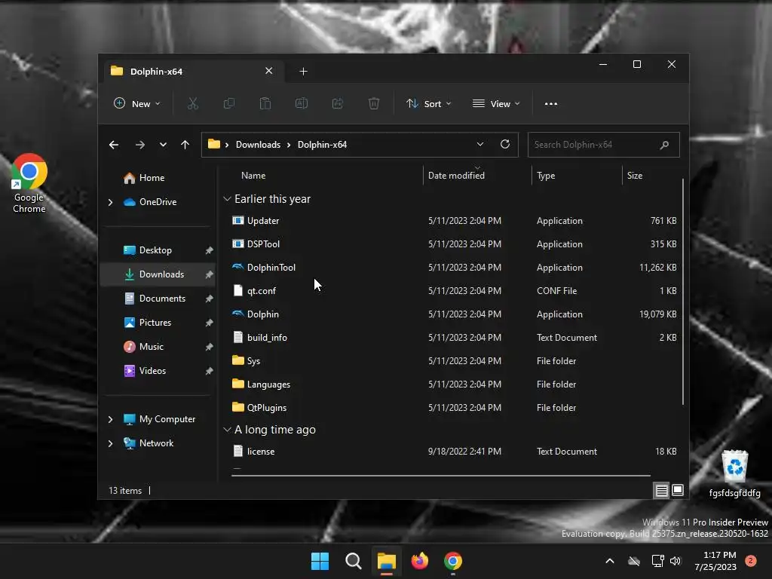Open the Sort dropdown menu
This screenshot has height=579, width=772.
coord(428,103)
